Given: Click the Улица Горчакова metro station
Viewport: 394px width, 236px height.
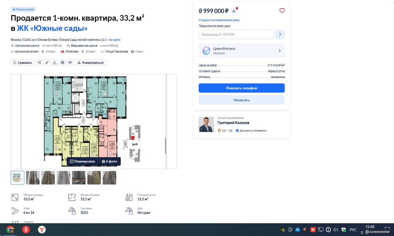Looking at the screenshot, I should (117, 51).
